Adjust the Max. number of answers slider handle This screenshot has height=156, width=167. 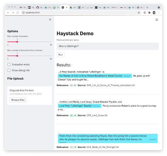(17, 42)
